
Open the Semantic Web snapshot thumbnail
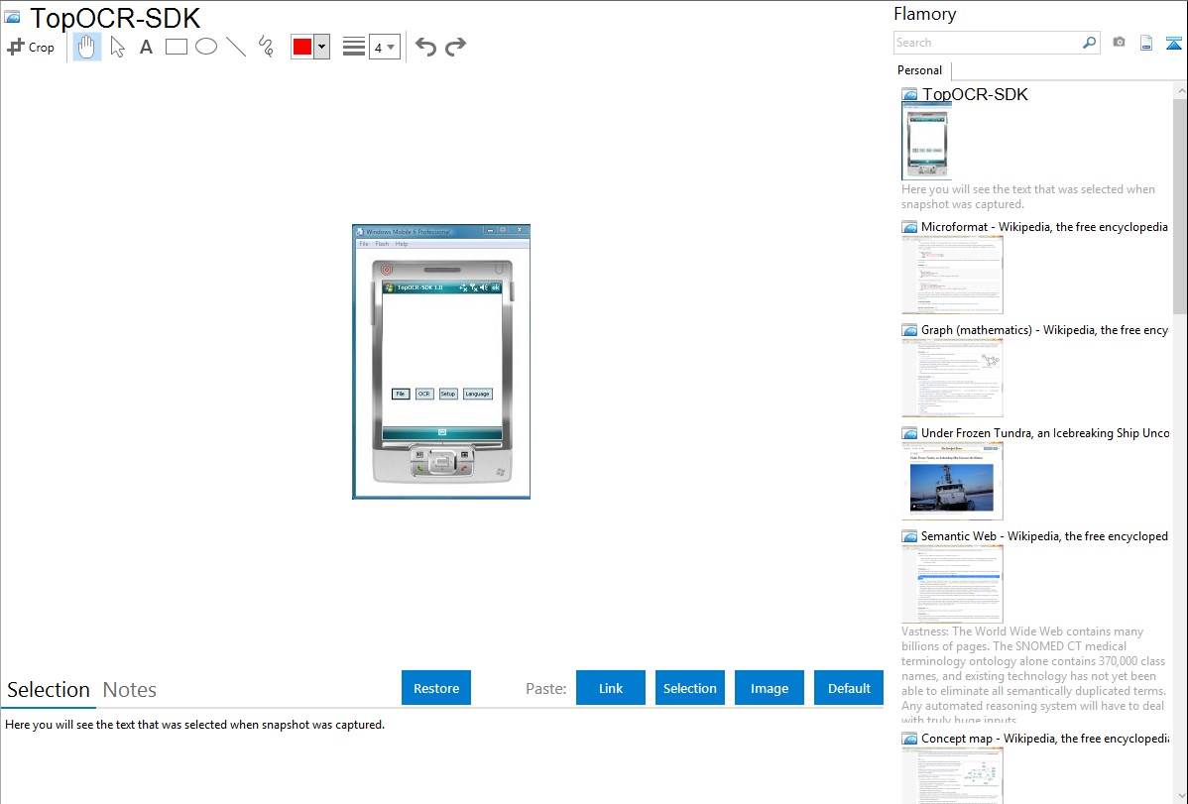(x=952, y=584)
